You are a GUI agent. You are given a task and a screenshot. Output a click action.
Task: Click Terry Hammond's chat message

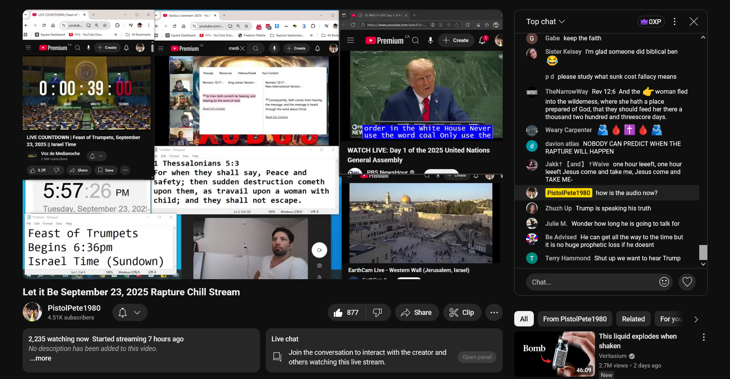pyautogui.click(x=637, y=258)
